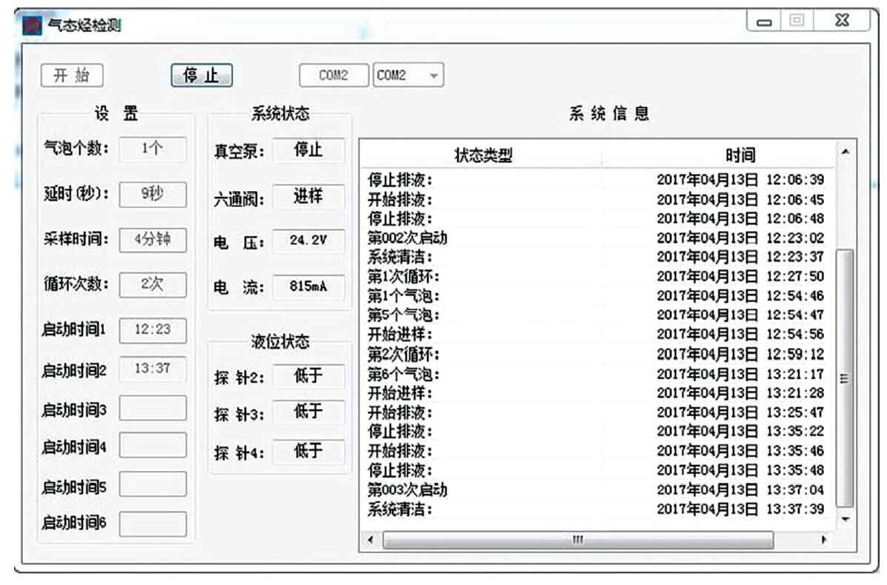This screenshot has height=585, width=887.
Task: Click the COM2 text field
Action: [333, 76]
